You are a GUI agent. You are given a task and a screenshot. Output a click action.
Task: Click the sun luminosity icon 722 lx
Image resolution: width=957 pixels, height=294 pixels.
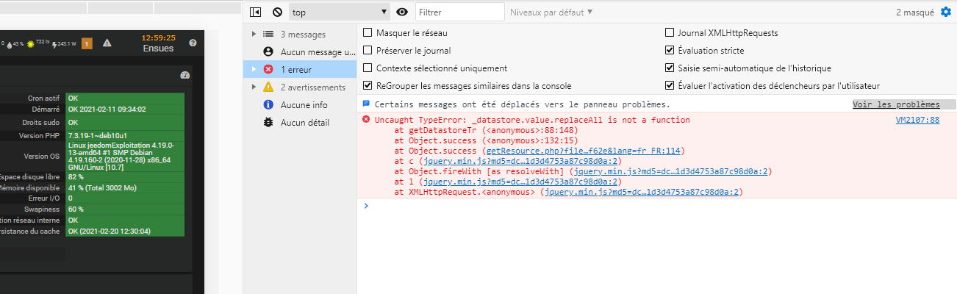[x=31, y=44]
